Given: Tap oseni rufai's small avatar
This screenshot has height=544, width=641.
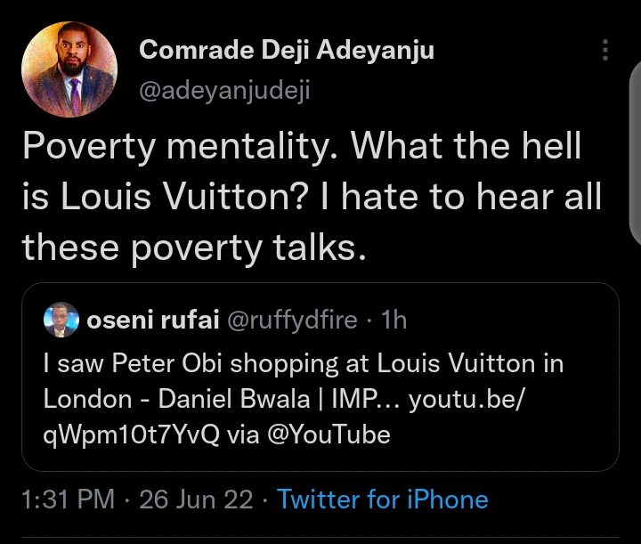Looking at the screenshot, I should tap(61, 321).
